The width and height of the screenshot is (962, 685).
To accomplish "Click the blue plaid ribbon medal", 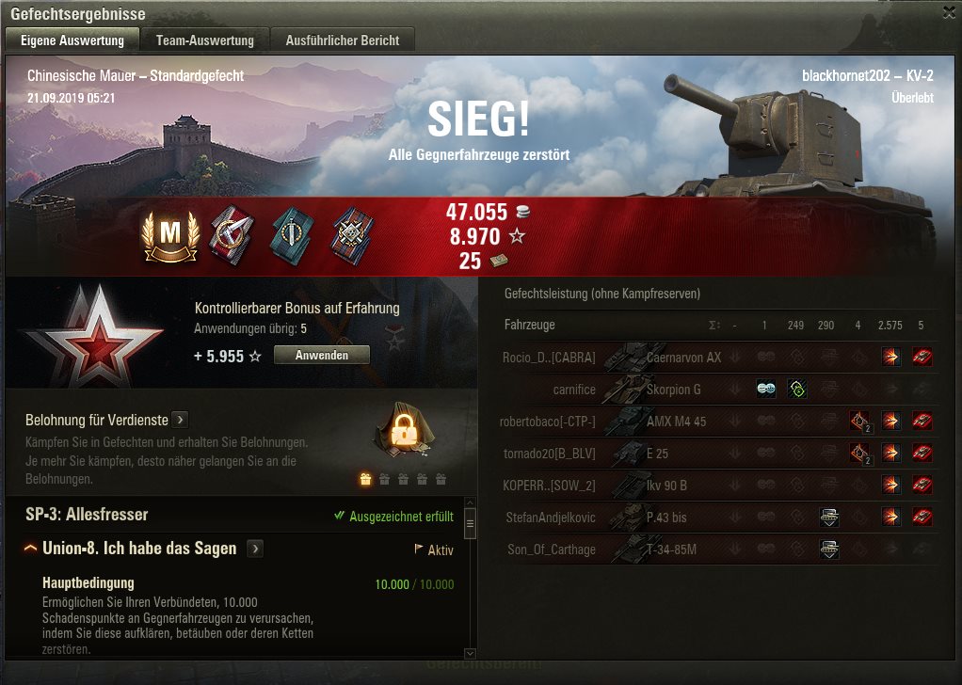I will pyautogui.click(x=353, y=236).
